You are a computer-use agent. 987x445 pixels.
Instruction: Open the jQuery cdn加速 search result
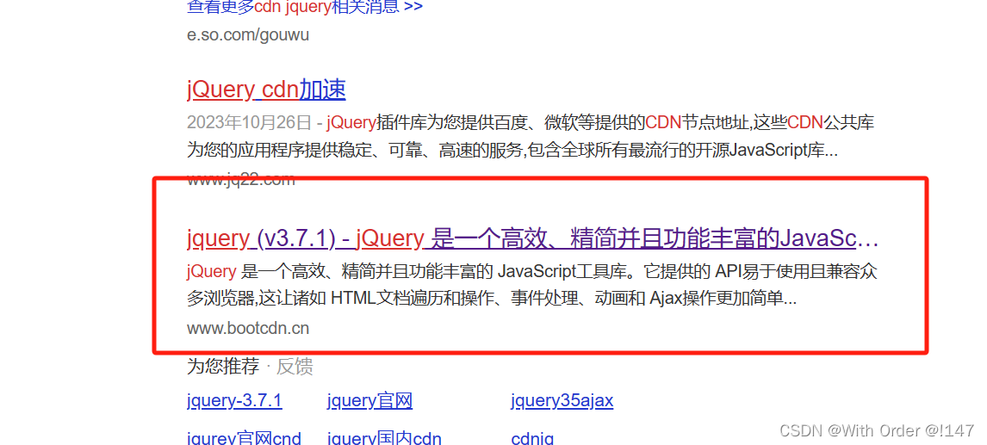(x=266, y=89)
